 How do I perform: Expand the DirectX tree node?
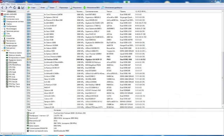[x=2, y=36]
